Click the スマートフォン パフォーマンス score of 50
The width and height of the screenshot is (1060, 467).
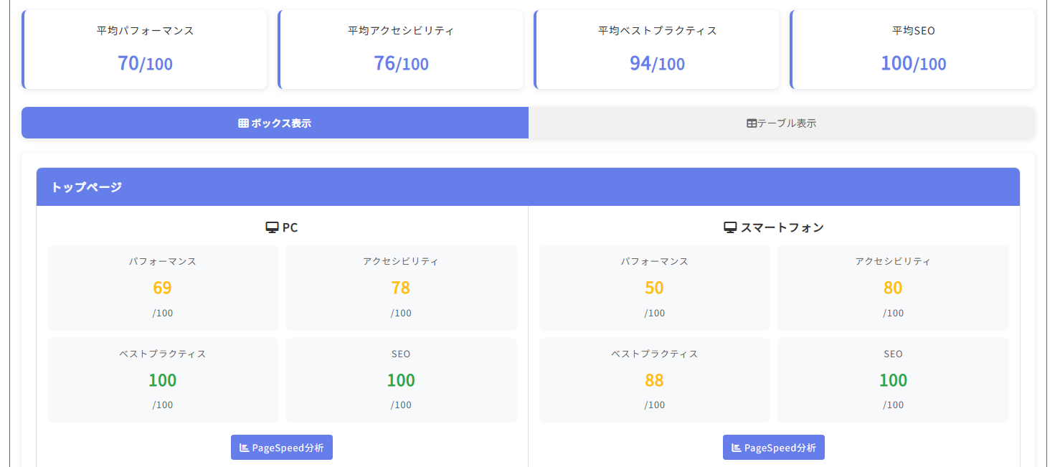click(x=654, y=288)
